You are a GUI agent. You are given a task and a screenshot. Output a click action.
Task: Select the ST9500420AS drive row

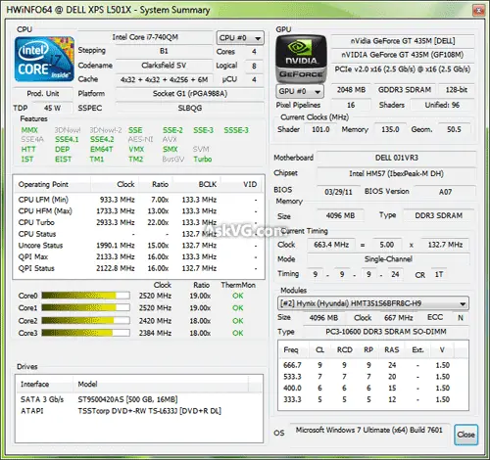pyautogui.click(x=139, y=399)
